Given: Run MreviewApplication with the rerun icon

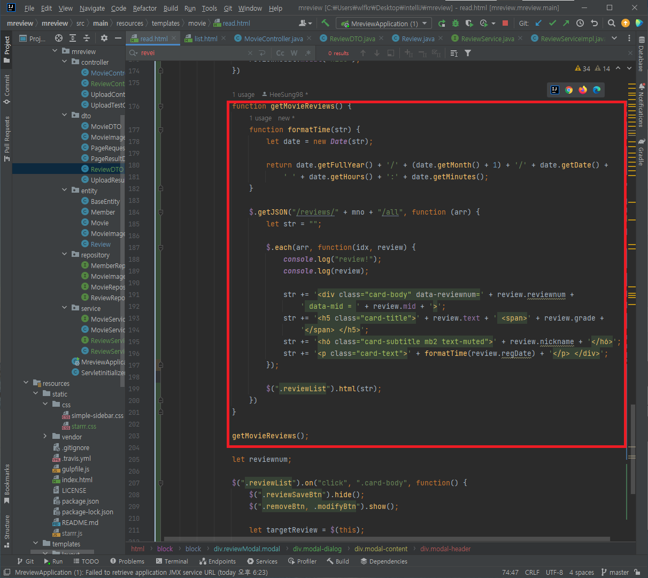Looking at the screenshot, I should pyautogui.click(x=442, y=23).
